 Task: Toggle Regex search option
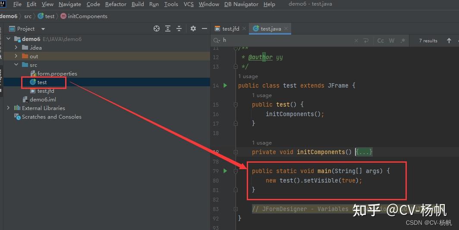click(x=403, y=41)
